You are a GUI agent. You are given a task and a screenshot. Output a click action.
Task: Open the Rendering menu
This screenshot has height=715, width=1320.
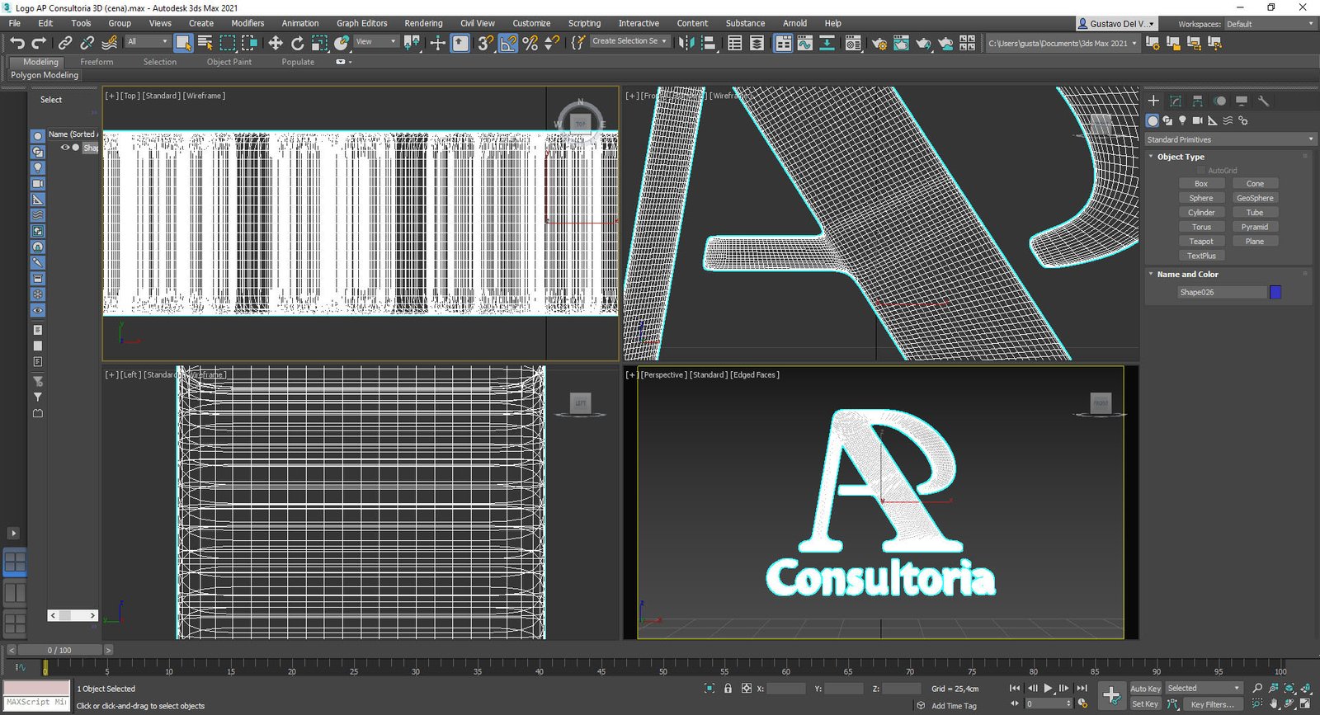(x=423, y=23)
